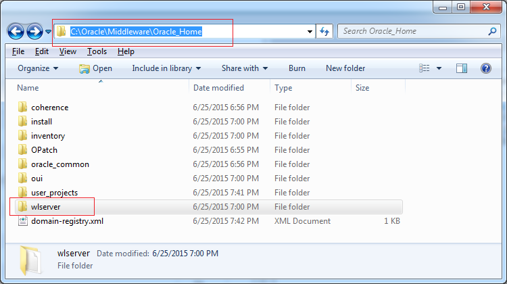Toggle the preview pane
This screenshot has height=284, width=507.
pos(462,68)
